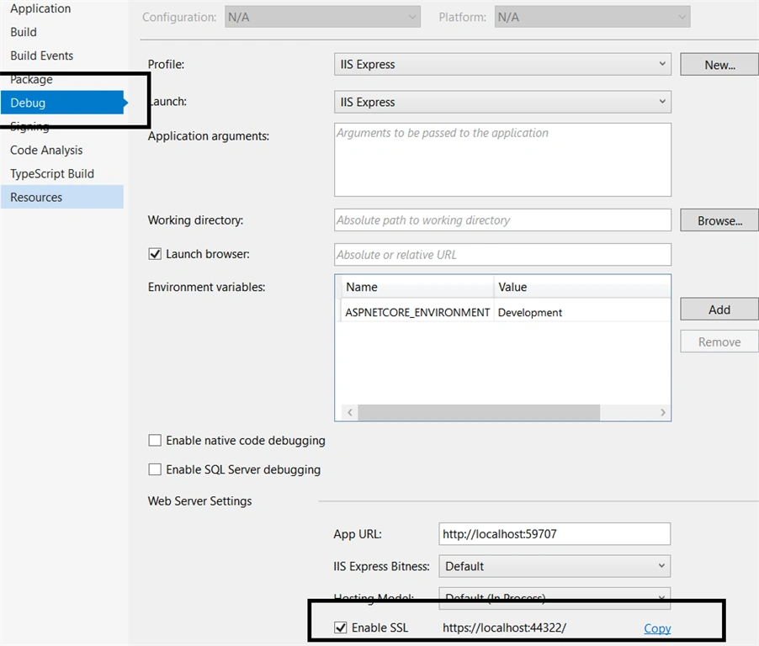Click the Browse... button for working directory
This screenshot has height=646, width=759.
pos(719,220)
